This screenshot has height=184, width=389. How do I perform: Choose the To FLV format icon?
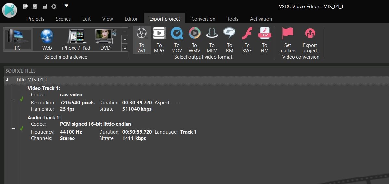(265, 40)
